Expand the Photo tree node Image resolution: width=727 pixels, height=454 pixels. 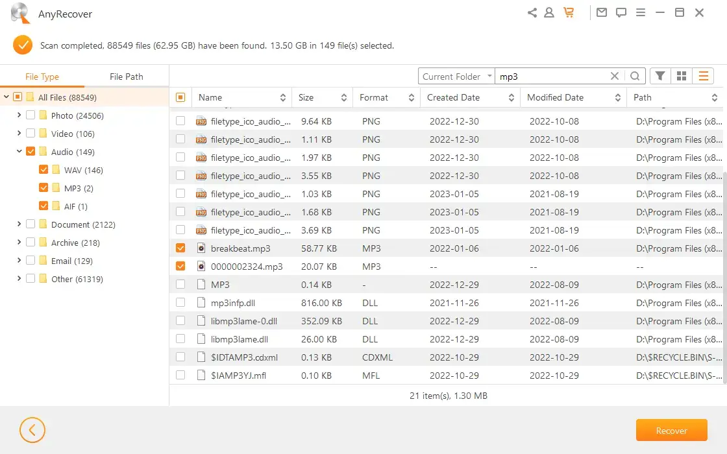coord(19,115)
